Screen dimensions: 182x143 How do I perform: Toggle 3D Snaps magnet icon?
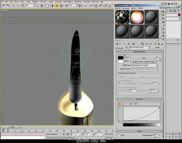point(91,6)
